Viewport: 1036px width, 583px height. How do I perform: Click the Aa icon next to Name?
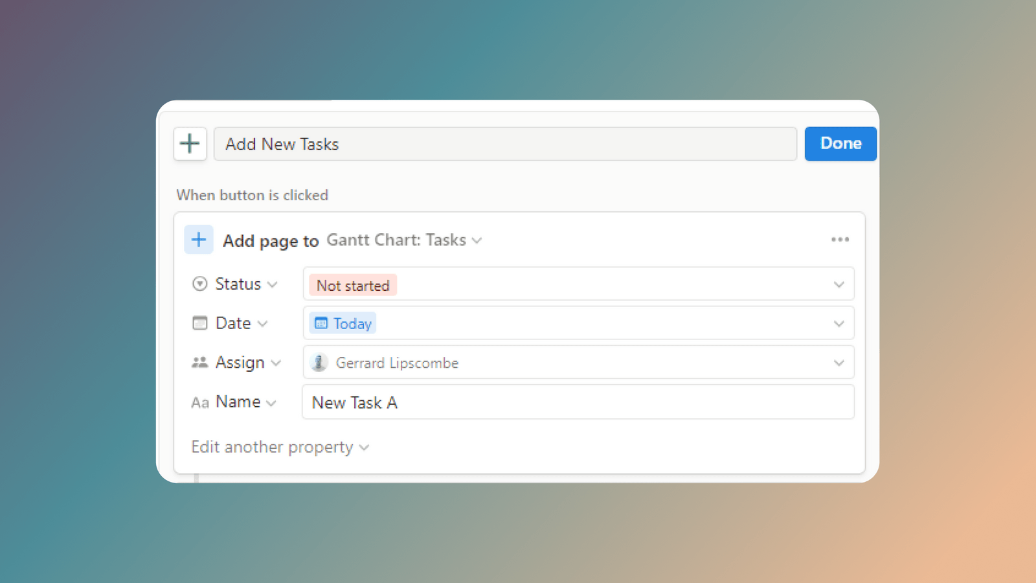(x=199, y=402)
